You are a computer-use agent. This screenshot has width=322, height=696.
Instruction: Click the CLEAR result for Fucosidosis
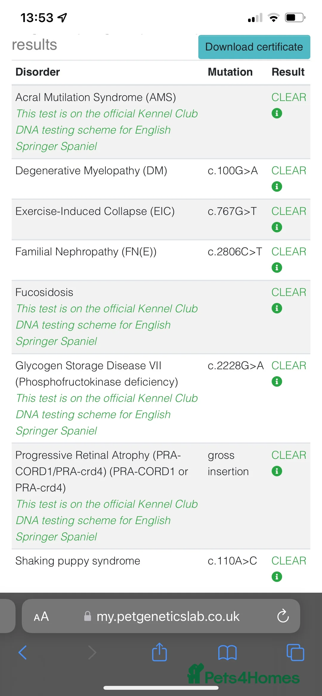coord(289,292)
